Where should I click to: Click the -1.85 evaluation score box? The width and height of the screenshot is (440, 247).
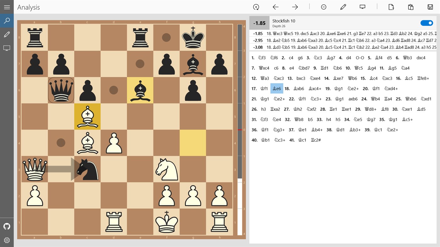(259, 23)
